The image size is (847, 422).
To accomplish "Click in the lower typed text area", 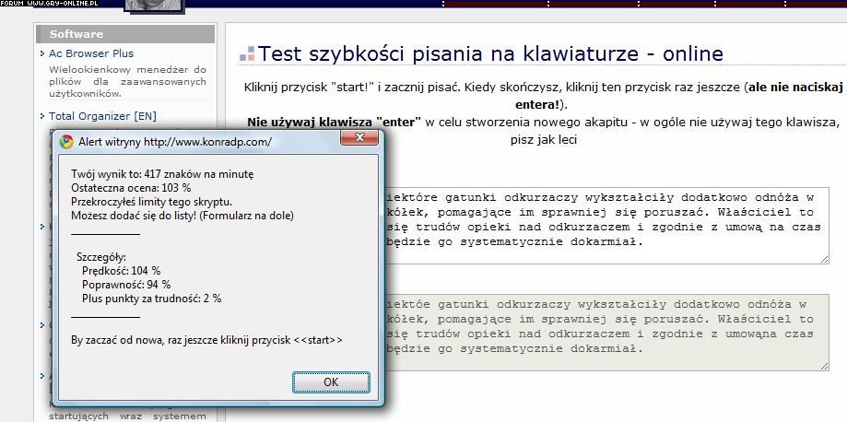I will pyautogui.click(x=606, y=333).
